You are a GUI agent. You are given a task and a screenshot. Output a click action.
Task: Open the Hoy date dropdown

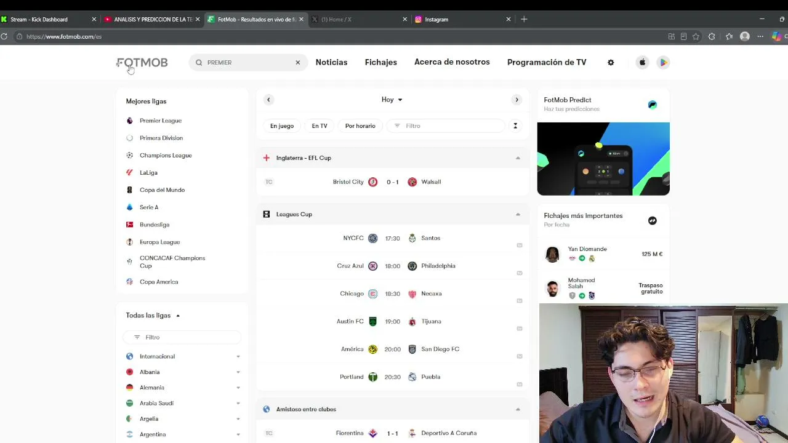tap(392, 100)
